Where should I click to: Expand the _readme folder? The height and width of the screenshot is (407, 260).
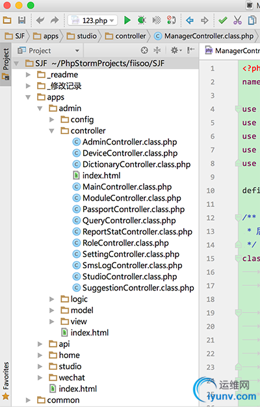28,75
